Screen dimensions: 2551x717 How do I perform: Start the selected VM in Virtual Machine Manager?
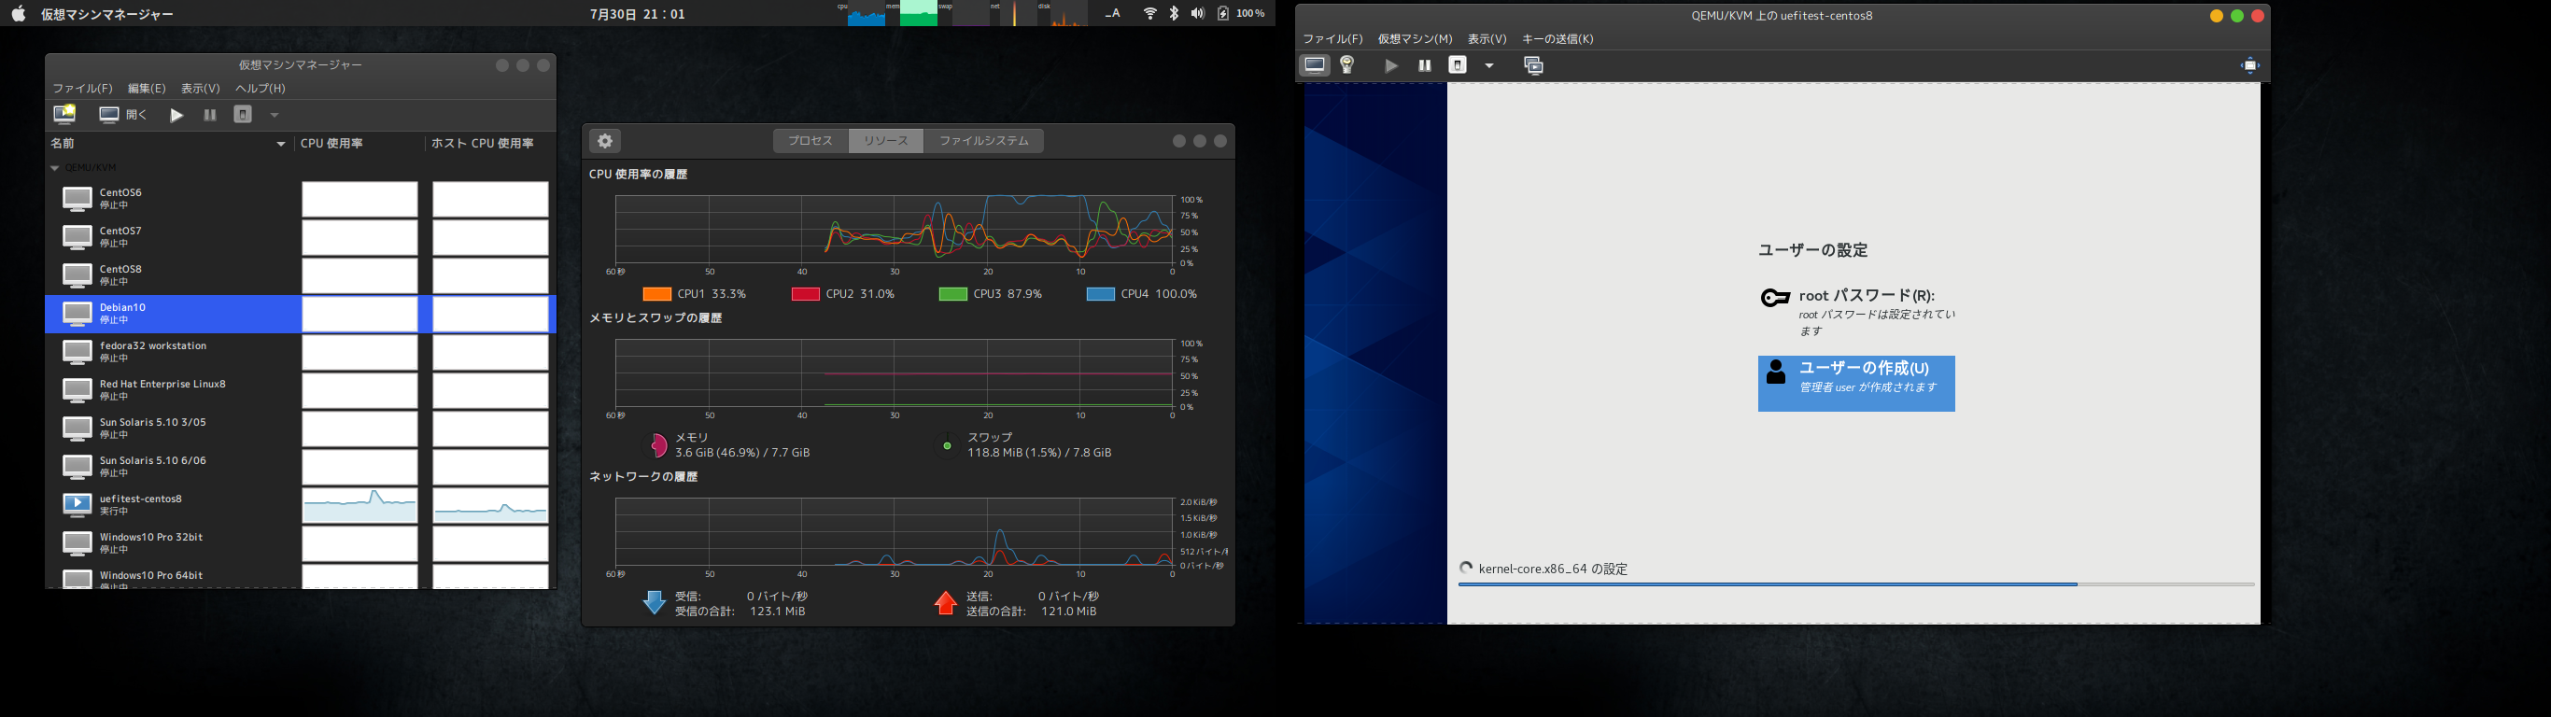tap(176, 115)
